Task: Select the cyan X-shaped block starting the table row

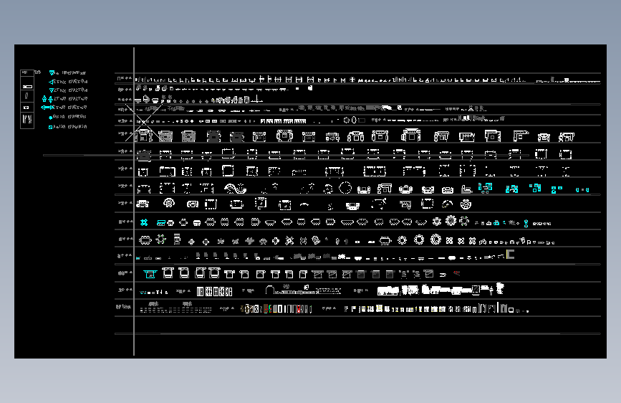Action: [144, 222]
